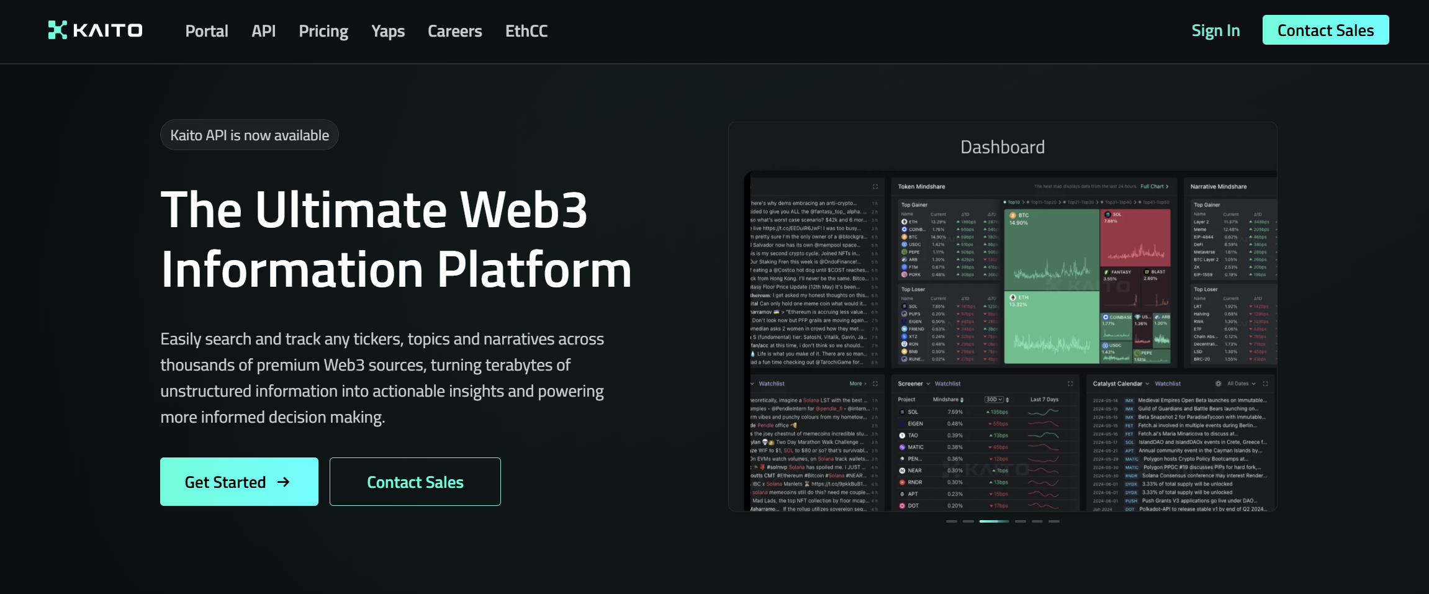Open the Portal nav link

[207, 31]
